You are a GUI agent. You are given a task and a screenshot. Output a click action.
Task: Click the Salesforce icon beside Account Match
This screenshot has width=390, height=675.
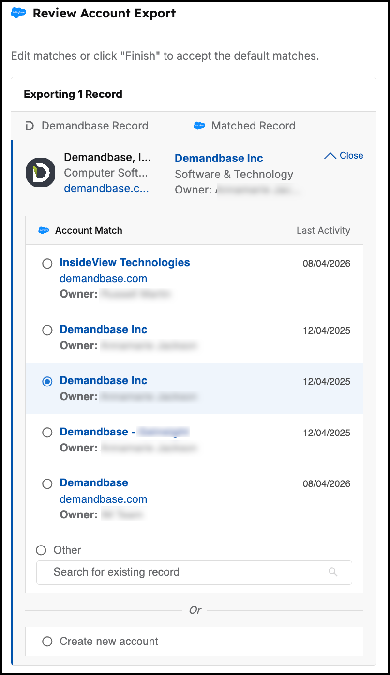pos(44,231)
